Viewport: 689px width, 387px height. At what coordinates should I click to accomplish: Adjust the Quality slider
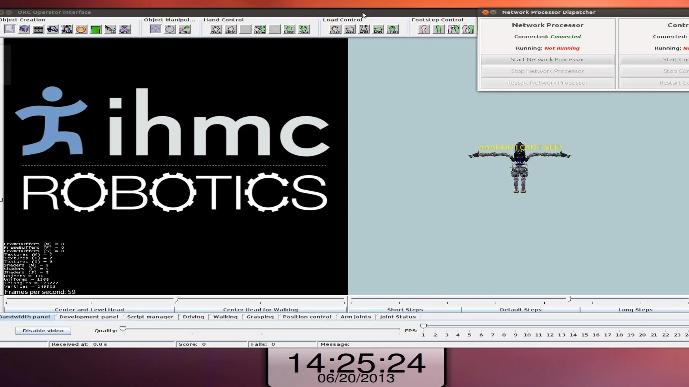[x=123, y=328]
